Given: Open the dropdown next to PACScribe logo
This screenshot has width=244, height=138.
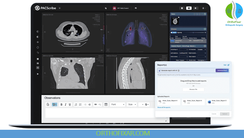Looking at the screenshot, I should (x=60, y=8).
